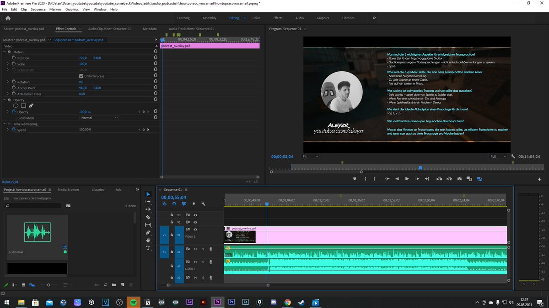Viewport: 549px width, 308px height.
Task: Go to In point in Program monitor
Action: click(x=387, y=179)
